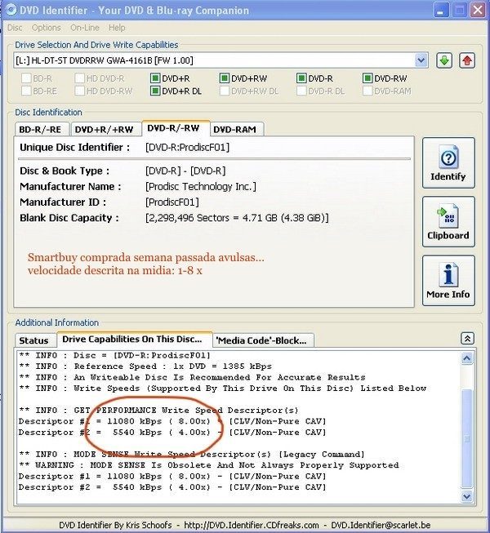Click the DVD.Identifier@scarlet.be email address
This screenshot has width=490, height=533.
(x=381, y=525)
